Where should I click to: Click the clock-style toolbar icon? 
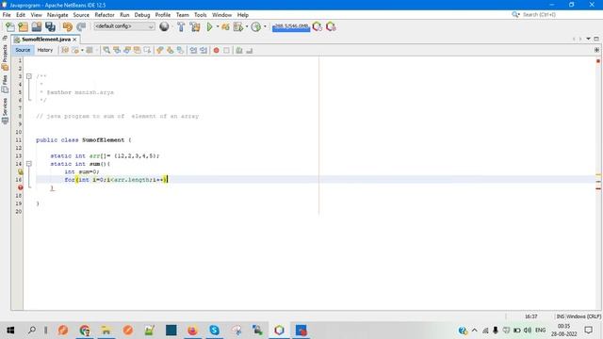click(x=255, y=26)
